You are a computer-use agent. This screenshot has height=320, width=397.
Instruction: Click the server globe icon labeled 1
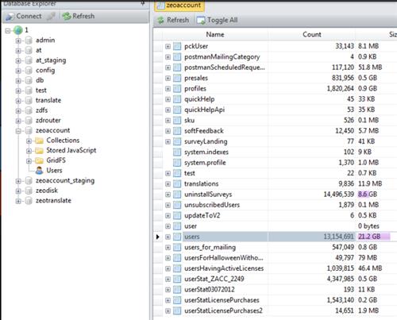[x=18, y=30]
